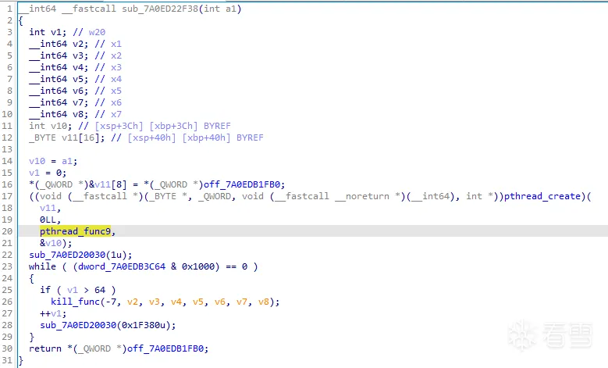Select the int64 v2 declaration
608x368 pixels.
[x=59, y=44]
